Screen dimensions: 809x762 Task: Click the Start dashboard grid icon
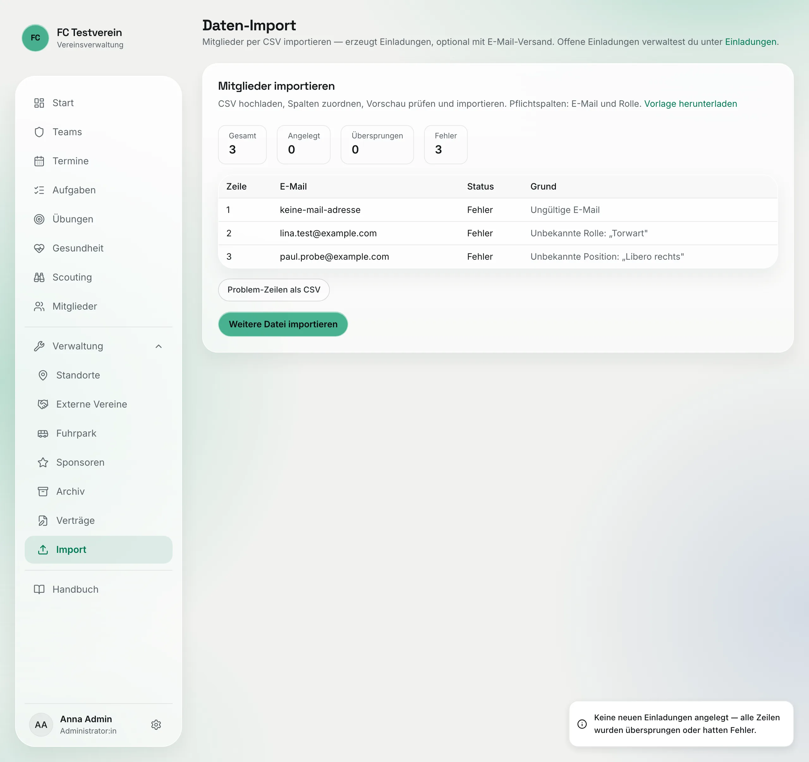pos(39,103)
